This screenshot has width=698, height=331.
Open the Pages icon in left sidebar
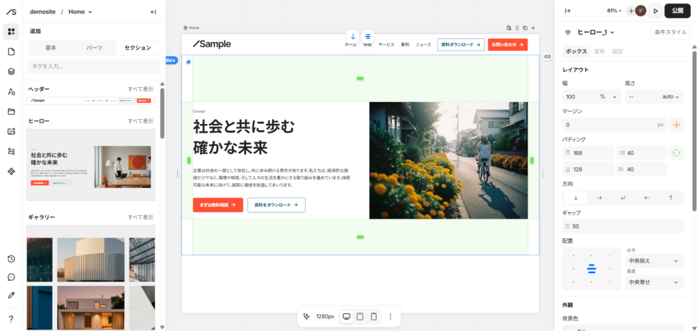tap(11, 52)
